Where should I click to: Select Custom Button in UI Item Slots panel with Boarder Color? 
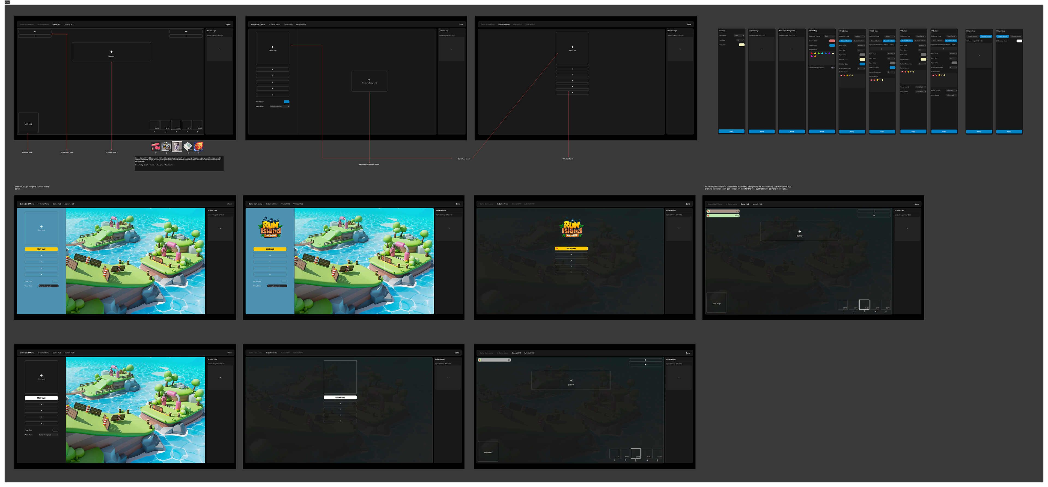[x=1016, y=37]
